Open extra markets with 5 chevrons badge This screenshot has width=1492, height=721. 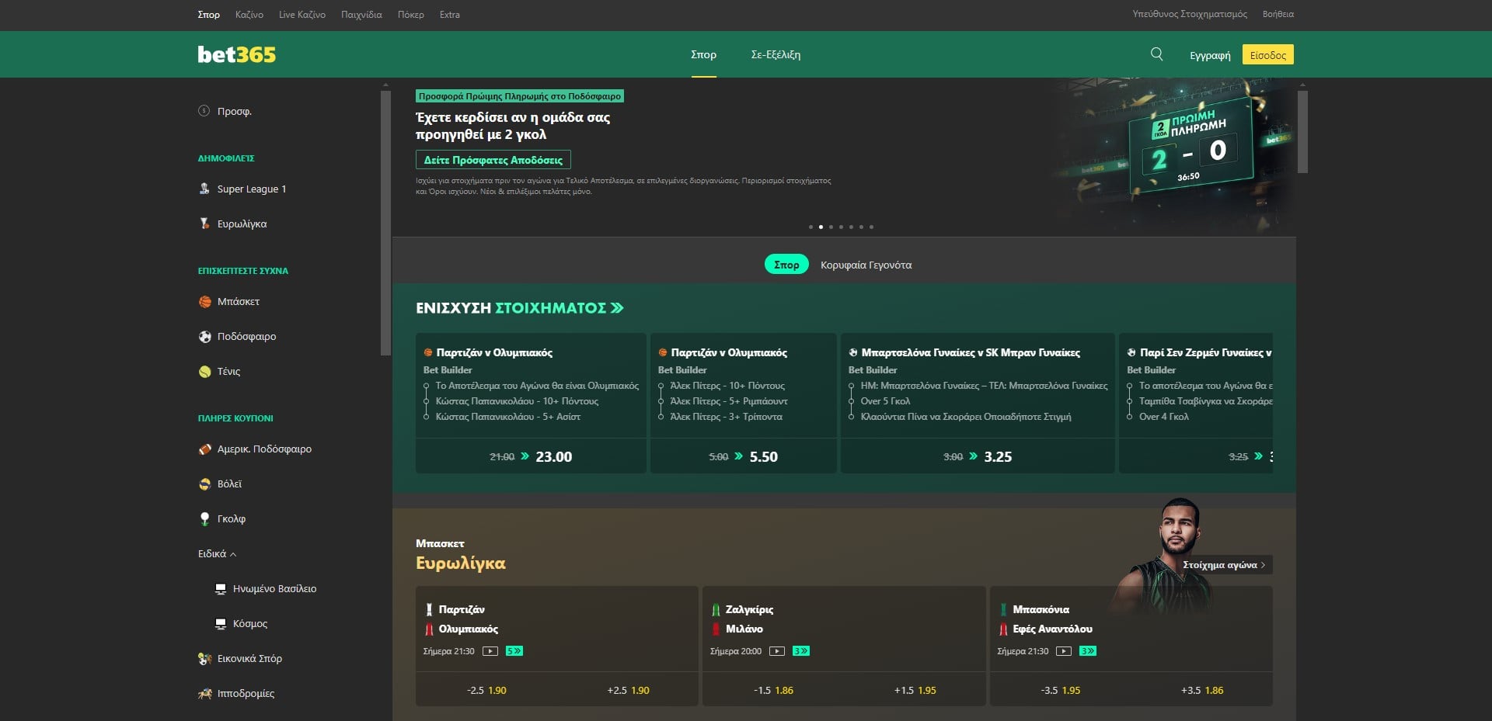pos(514,652)
